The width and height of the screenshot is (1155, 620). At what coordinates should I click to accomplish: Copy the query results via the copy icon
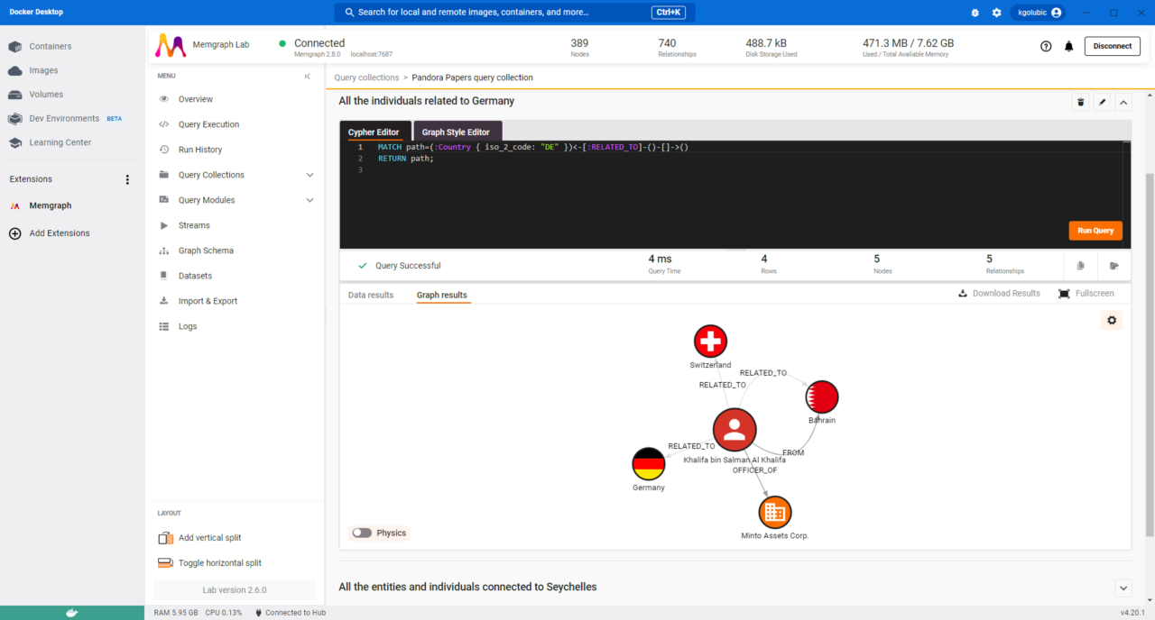(1080, 265)
